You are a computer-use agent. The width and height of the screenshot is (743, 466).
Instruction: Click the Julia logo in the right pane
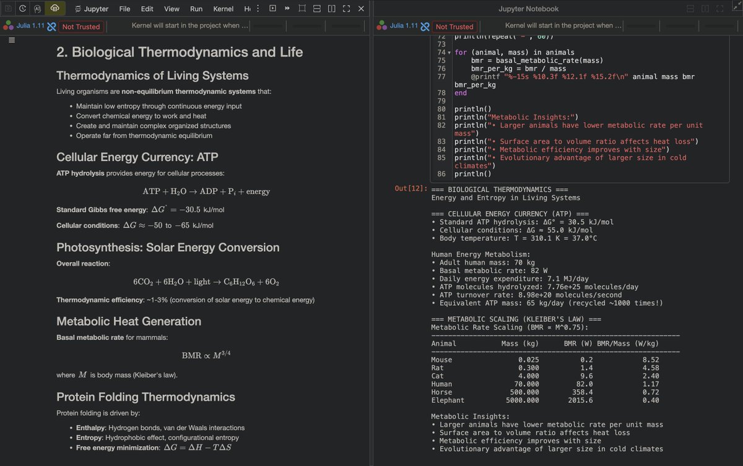click(381, 26)
